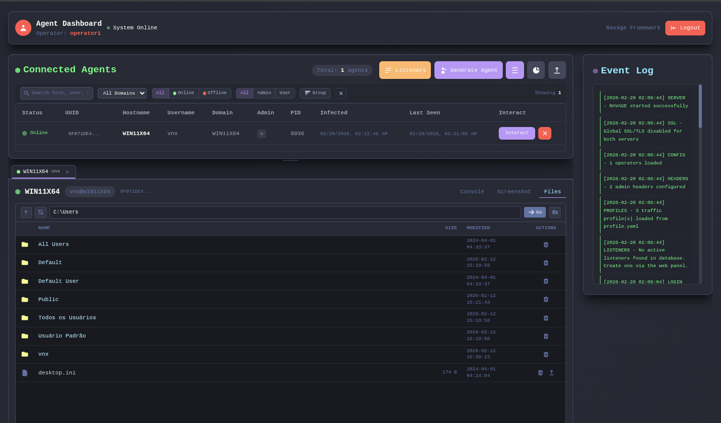The width and height of the screenshot is (721, 423).
Task: Delete the Public folder
Action: tap(546, 300)
